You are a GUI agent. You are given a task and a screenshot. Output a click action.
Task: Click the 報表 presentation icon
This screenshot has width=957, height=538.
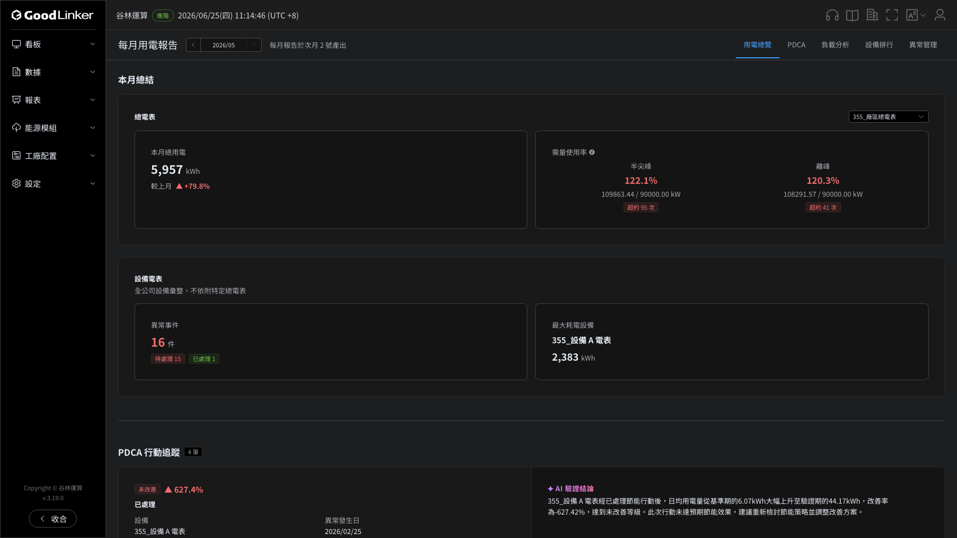point(16,100)
